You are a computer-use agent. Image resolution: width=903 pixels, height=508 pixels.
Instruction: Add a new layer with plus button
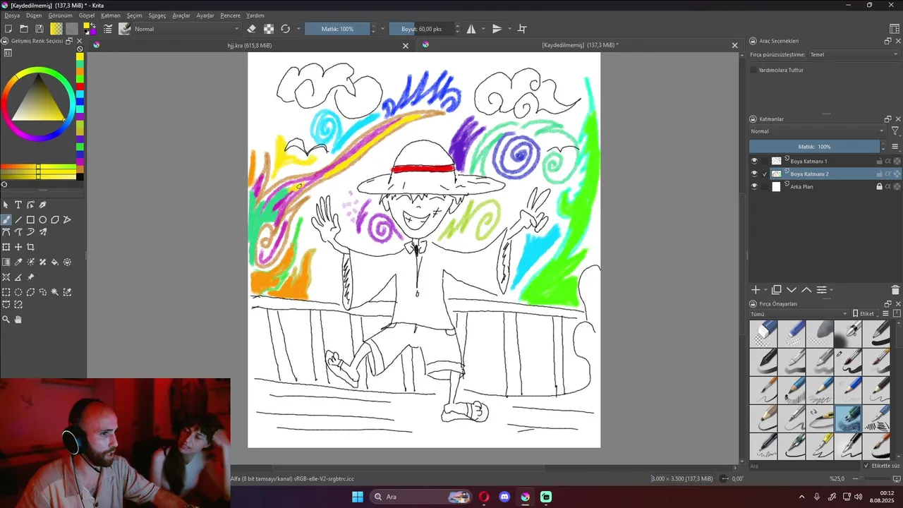pyautogui.click(x=756, y=290)
